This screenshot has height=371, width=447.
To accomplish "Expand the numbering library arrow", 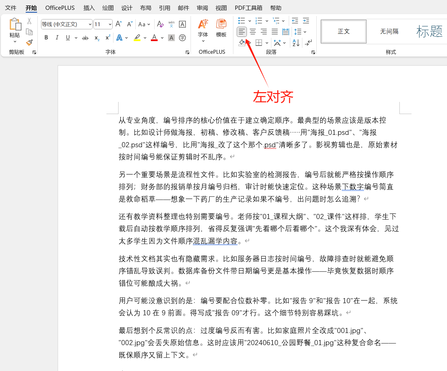I will (x=267, y=21).
